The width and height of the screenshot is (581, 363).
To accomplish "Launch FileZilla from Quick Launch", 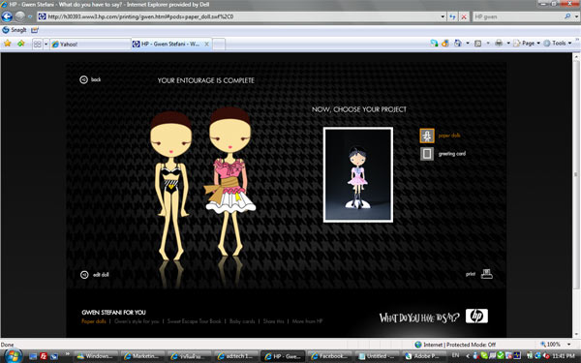I will (44, 356).
